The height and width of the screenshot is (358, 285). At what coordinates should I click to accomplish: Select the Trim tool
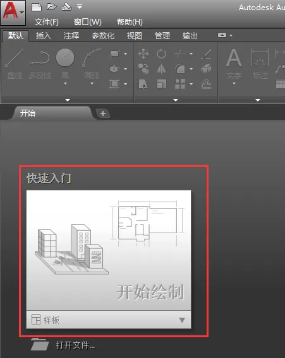click(180, 54)
